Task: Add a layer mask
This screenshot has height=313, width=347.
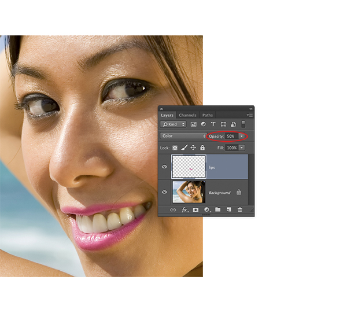Action: (x=195, y=209)
